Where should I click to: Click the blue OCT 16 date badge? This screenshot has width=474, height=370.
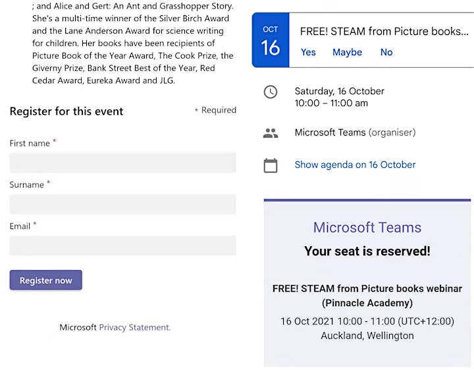pos(271,40)
